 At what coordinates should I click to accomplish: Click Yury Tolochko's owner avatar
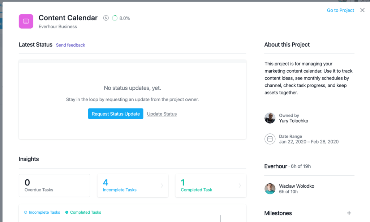[x=270, y=118]
